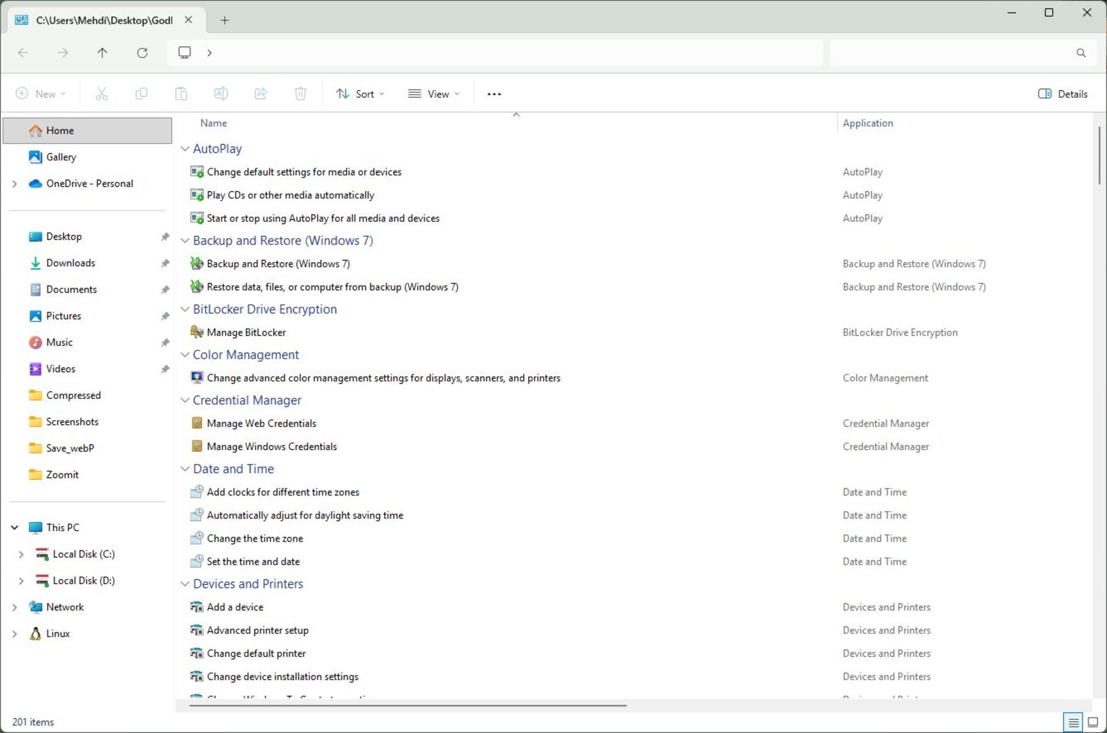Click the horizontal scrollbar at bottom
This screenshot has width=1107, height=733.
coord(408,705)
